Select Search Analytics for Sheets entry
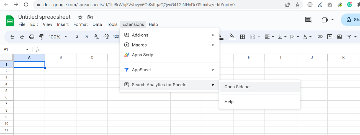 click(x=169, y=85)
